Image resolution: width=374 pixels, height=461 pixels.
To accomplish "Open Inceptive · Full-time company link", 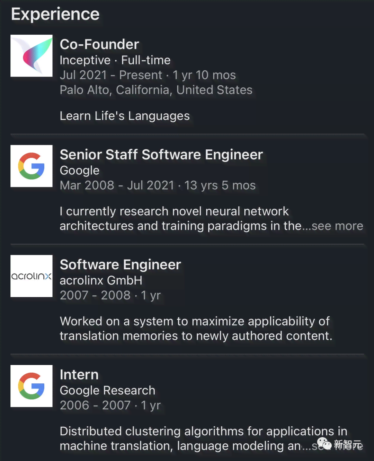I will [115, 60].
